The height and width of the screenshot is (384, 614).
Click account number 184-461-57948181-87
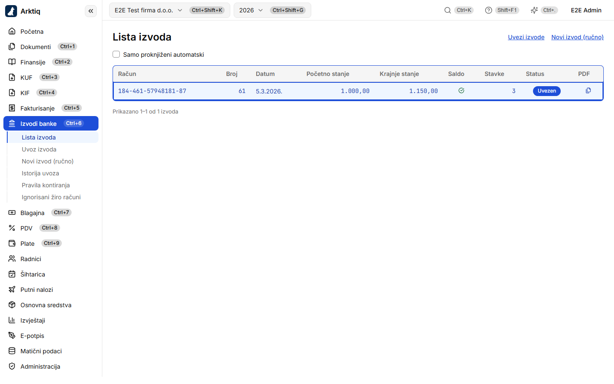(x=152, y=91)
